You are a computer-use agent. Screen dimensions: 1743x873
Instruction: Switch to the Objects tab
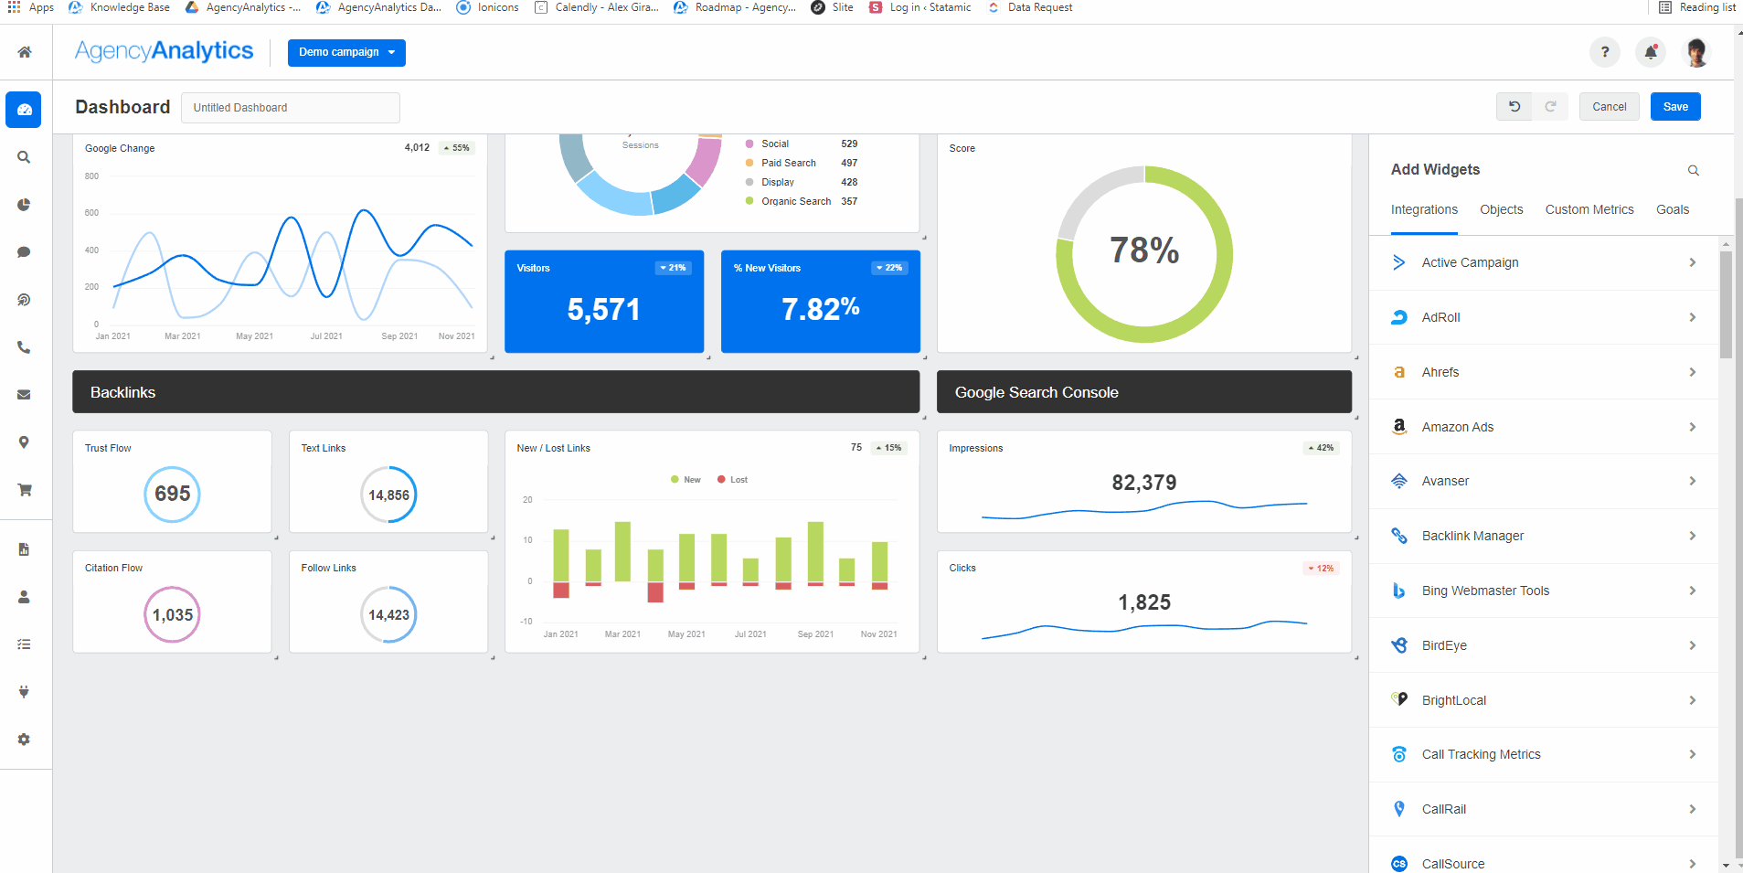[x=1502, y=209]
